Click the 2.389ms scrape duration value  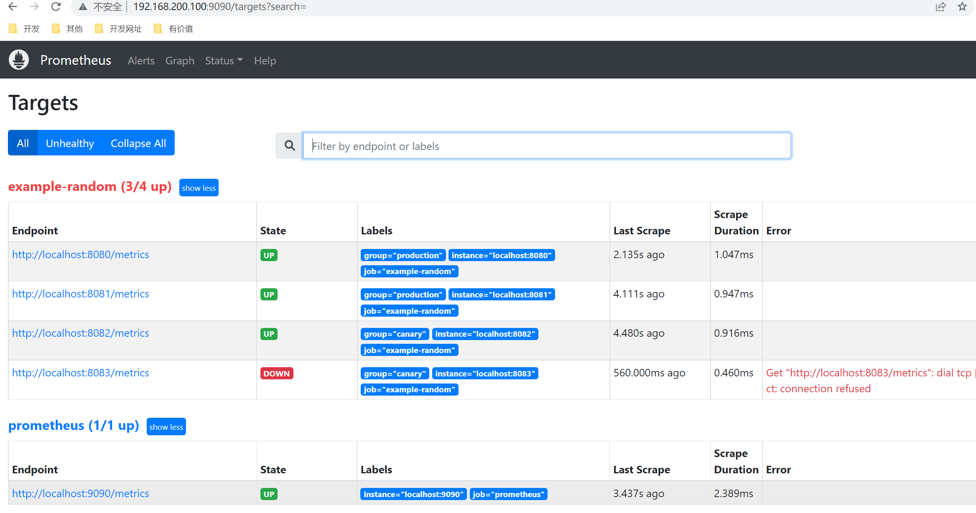click(x=734, y=493)
